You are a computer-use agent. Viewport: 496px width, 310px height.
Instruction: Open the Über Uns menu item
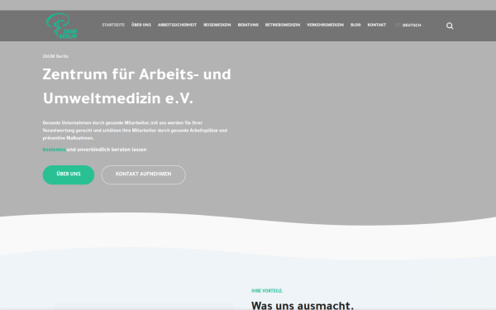click(x=141, y=25)
